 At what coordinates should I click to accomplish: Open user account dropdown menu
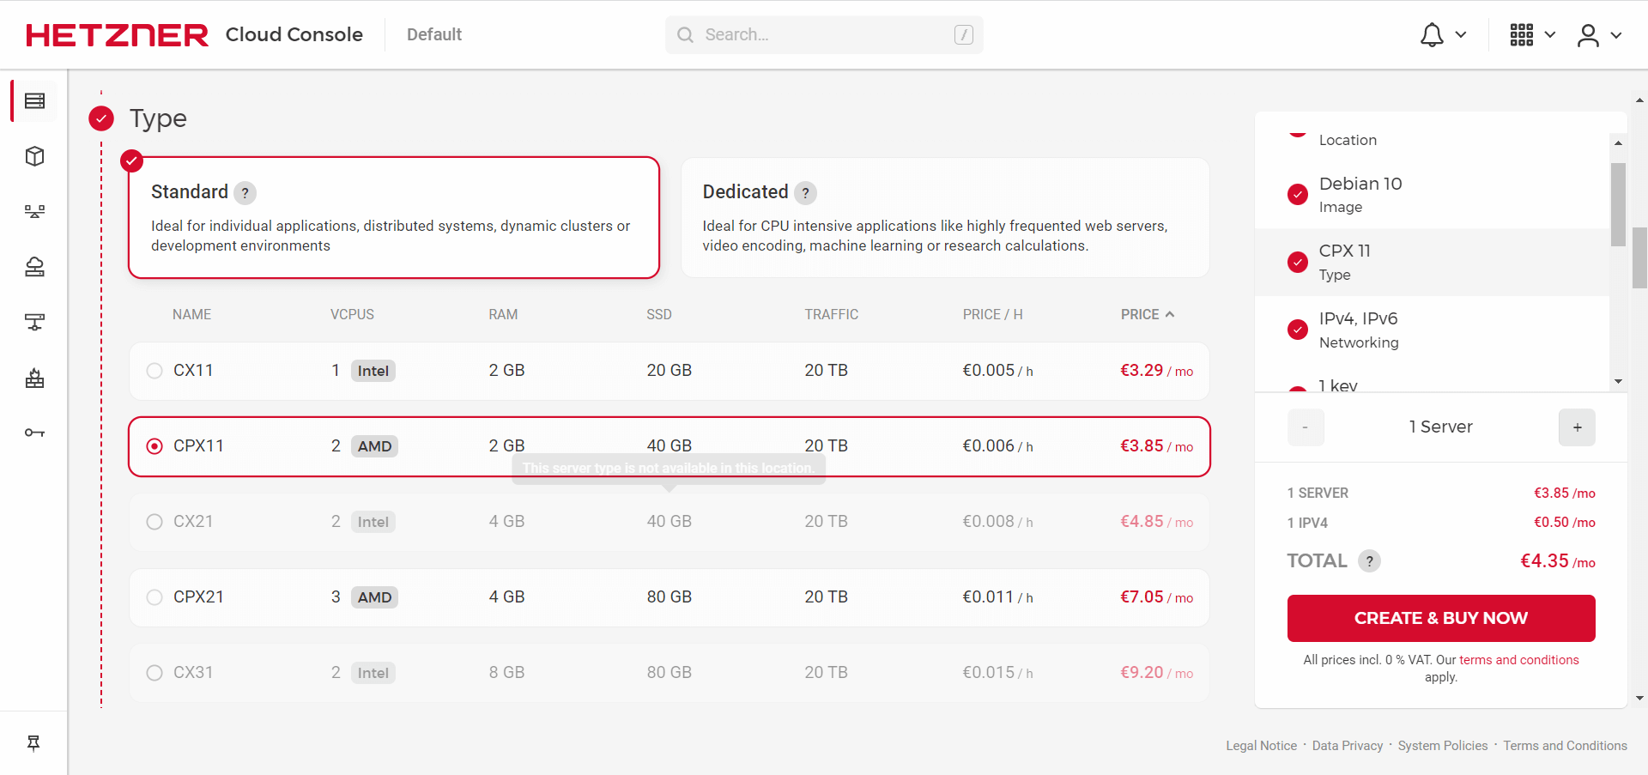click(1598, 35)
